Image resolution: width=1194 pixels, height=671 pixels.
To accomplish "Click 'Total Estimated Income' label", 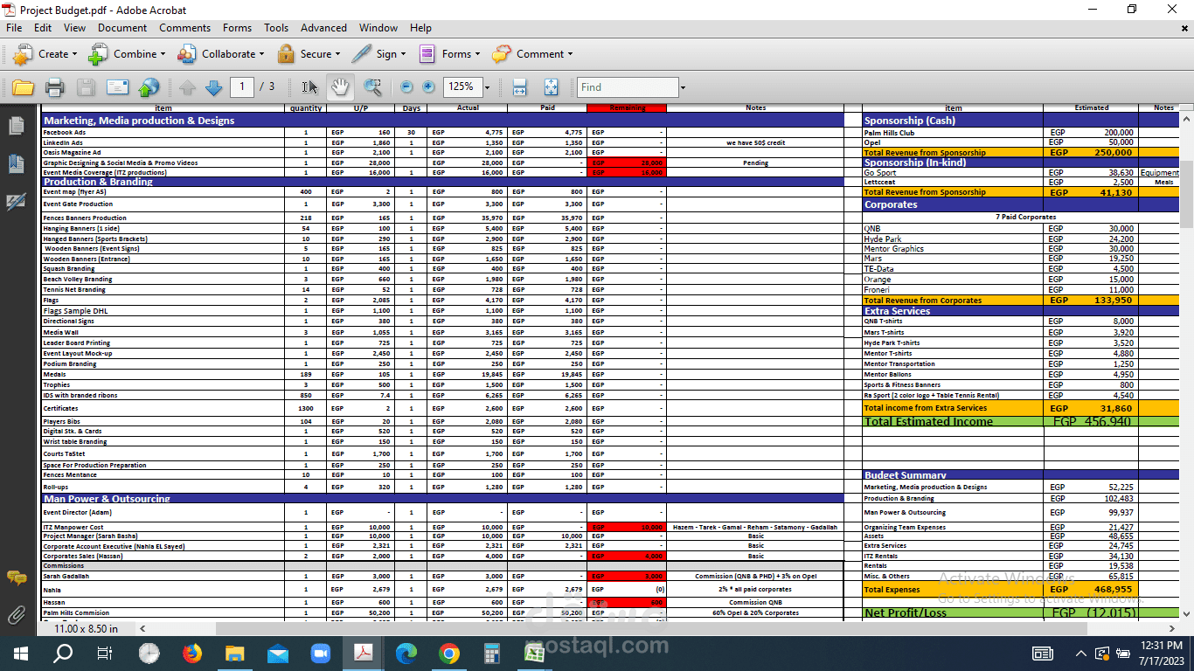I will pyautogui.click(x=928, y=422).
